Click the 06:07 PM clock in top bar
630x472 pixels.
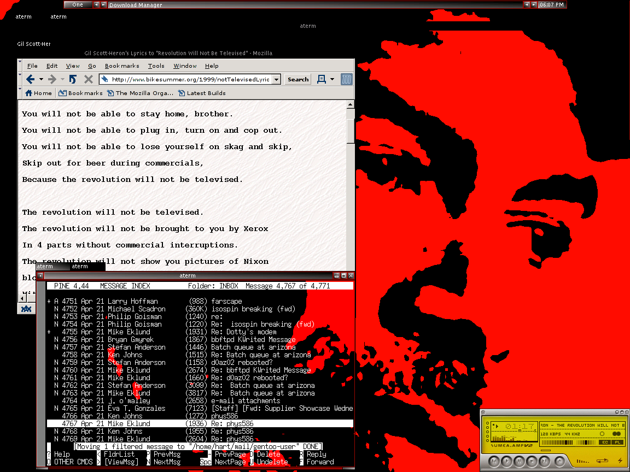(552, 5)
